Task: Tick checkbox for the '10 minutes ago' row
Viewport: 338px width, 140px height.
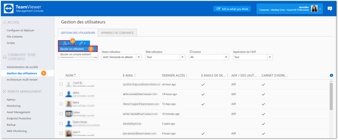Action: click(61, 114)
